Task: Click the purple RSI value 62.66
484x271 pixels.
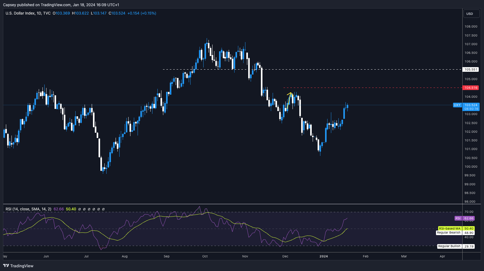Action: [59, 209]
